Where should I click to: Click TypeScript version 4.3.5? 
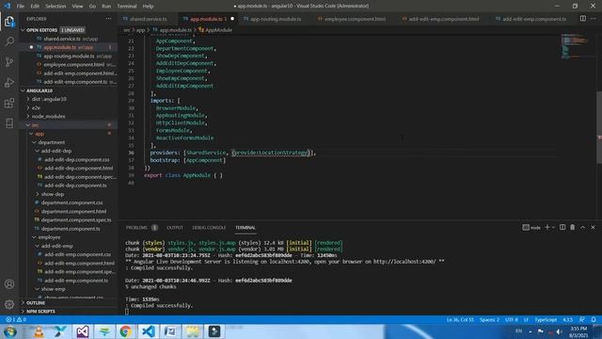pos(567,319)
